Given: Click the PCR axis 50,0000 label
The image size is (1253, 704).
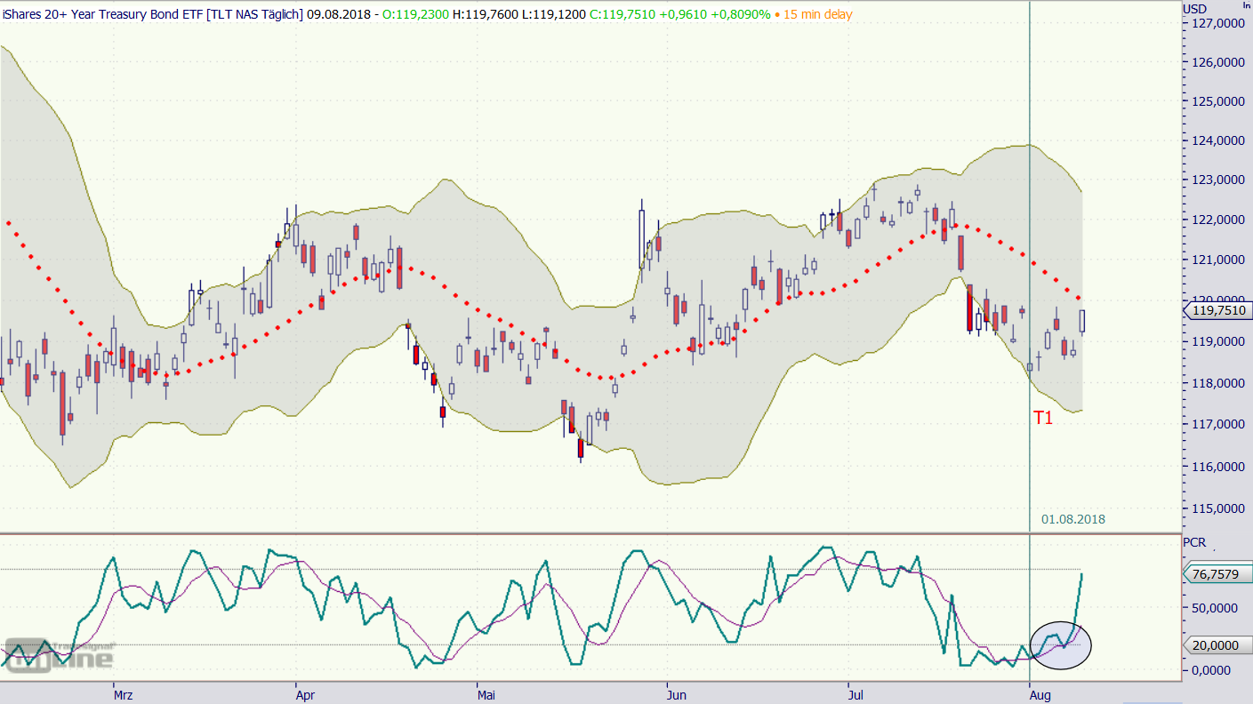Looking at the screenshot, I should [1215, 608].
